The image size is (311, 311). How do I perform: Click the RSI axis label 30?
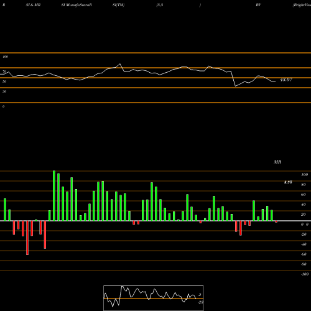coord(4,91)
